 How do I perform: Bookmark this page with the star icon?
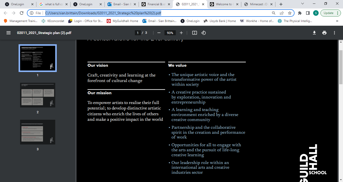pyautogui.click(x=290, y=13)
